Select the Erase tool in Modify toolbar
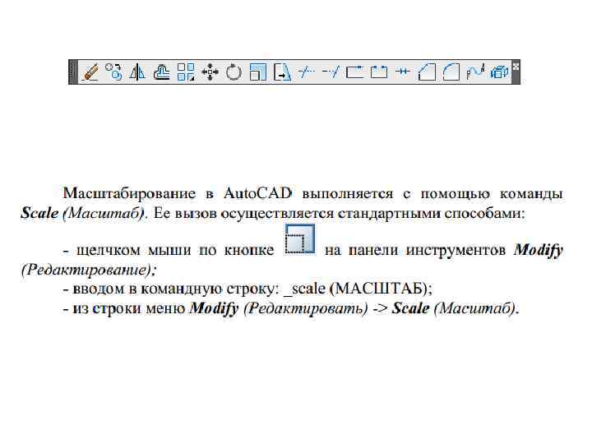This screenshot has width=592, height=444. pyautogui.click(x=90, y=72)
